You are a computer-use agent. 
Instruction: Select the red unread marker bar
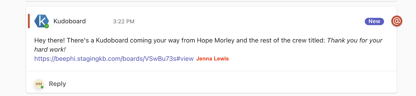29,21
